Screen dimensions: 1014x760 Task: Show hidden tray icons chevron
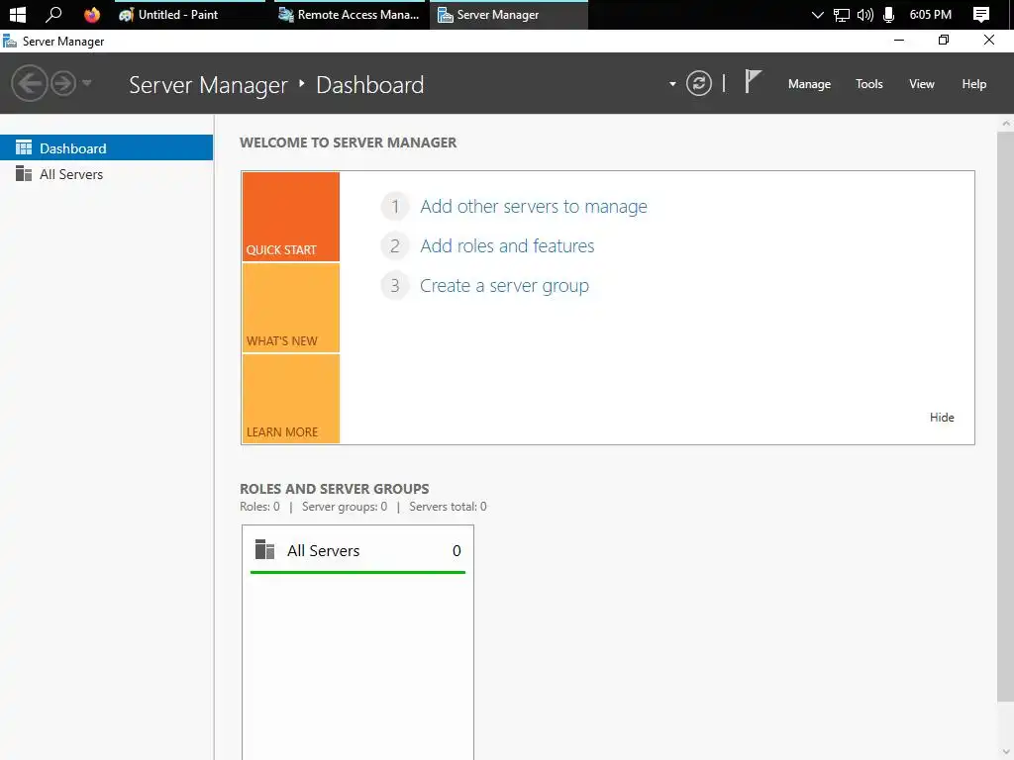(x=817, y=14)
